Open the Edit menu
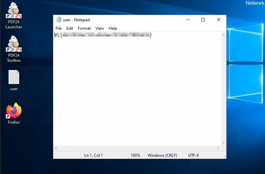This screenshot has width=265, height=174. [x=70, y=28]
